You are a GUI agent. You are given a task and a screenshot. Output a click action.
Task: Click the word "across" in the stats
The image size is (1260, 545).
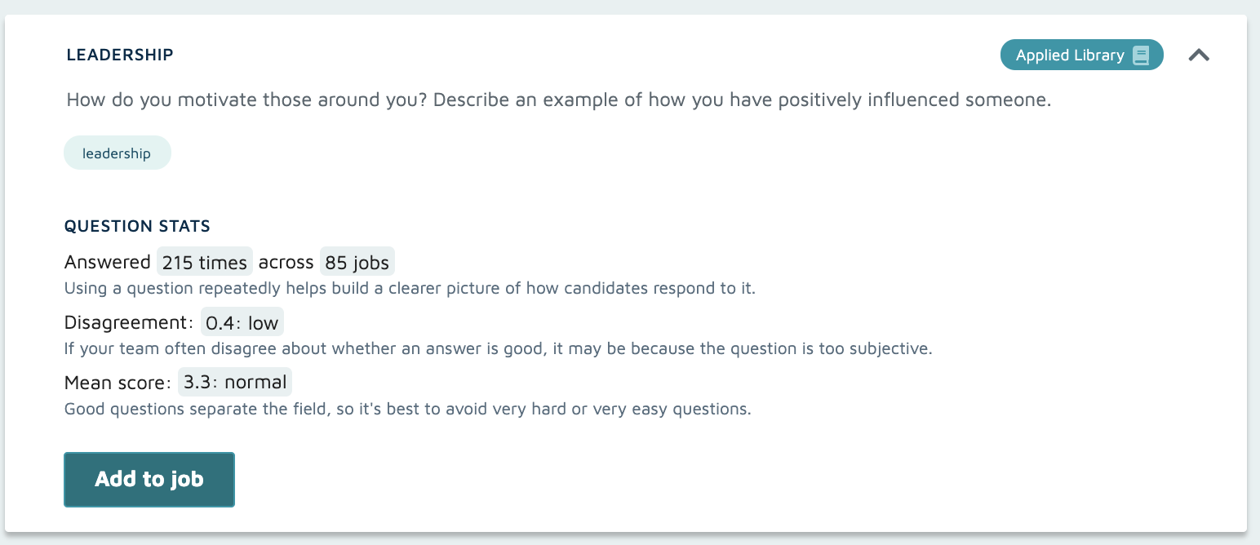tap(286, 262)
